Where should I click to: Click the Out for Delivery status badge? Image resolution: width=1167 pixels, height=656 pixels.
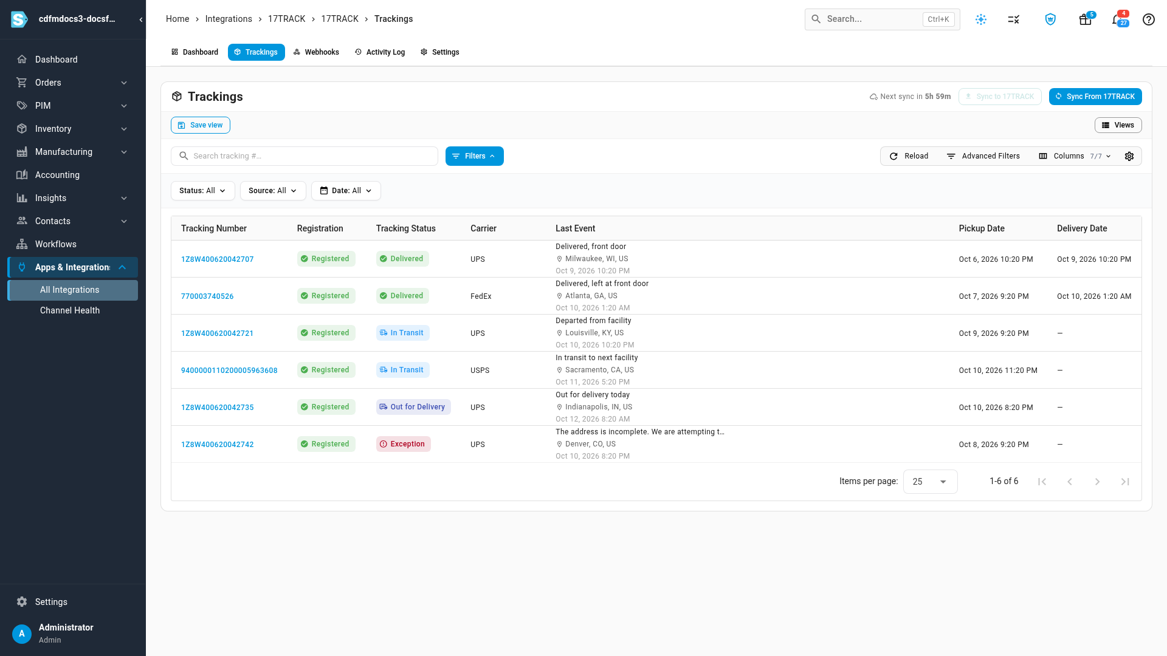tap(413, 407)
